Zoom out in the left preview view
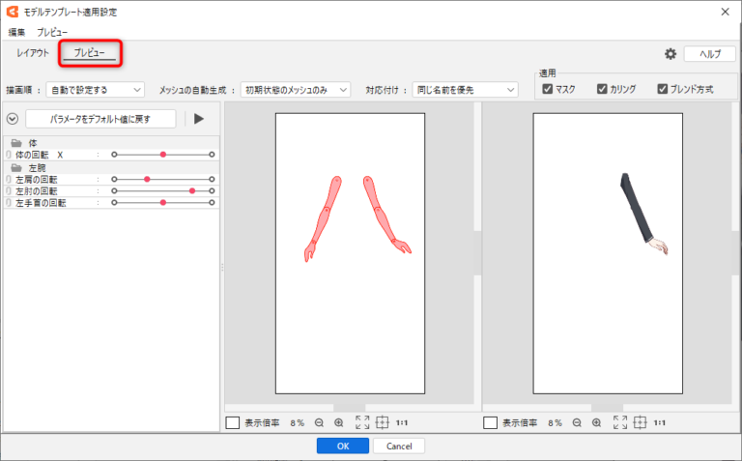The image size is (742, 461). click(x=319, y=422)
